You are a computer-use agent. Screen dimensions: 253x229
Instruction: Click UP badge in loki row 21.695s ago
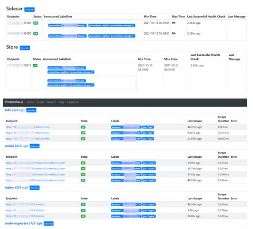83,139
